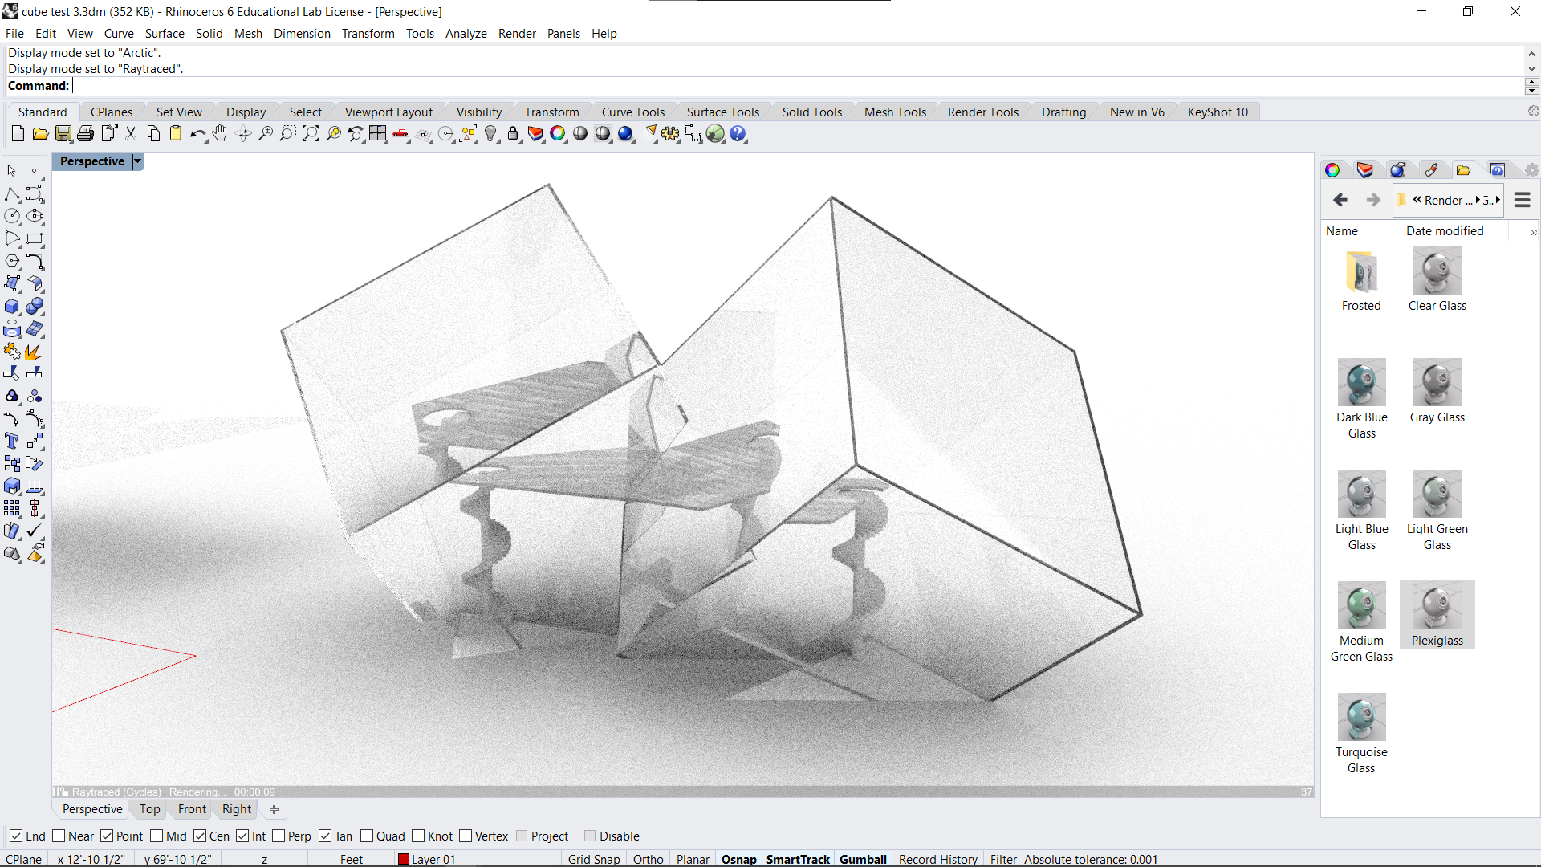Enable the Quad osnap checkbox

point(367,836)
